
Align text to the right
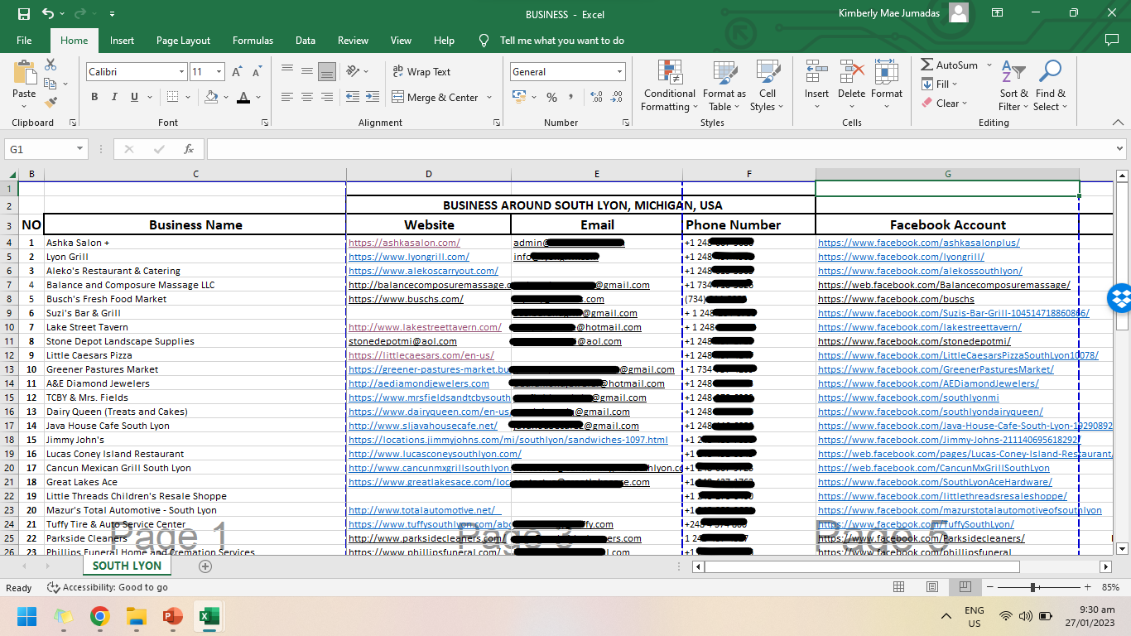(327, 97)
